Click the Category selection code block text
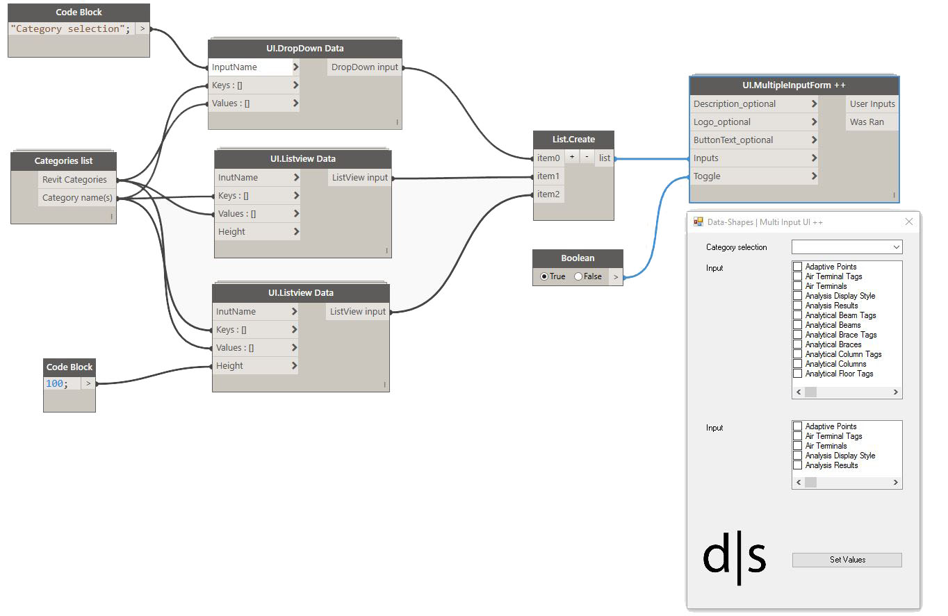Image resolution: width=948 pixels, height=616 pixels. click(69, 29)
